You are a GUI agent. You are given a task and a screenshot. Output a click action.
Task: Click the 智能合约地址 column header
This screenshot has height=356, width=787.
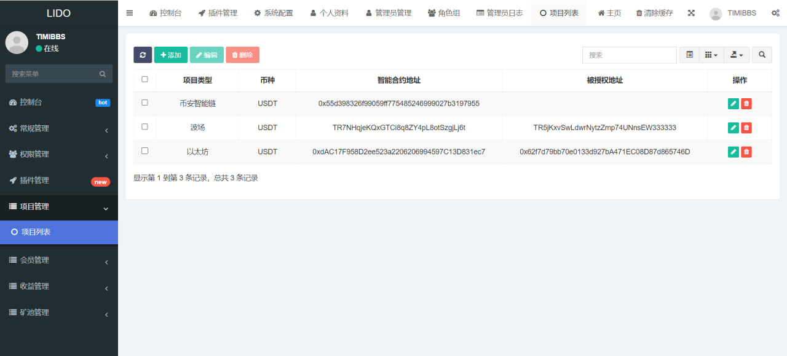pyautogui.click(x=399, y=80)
